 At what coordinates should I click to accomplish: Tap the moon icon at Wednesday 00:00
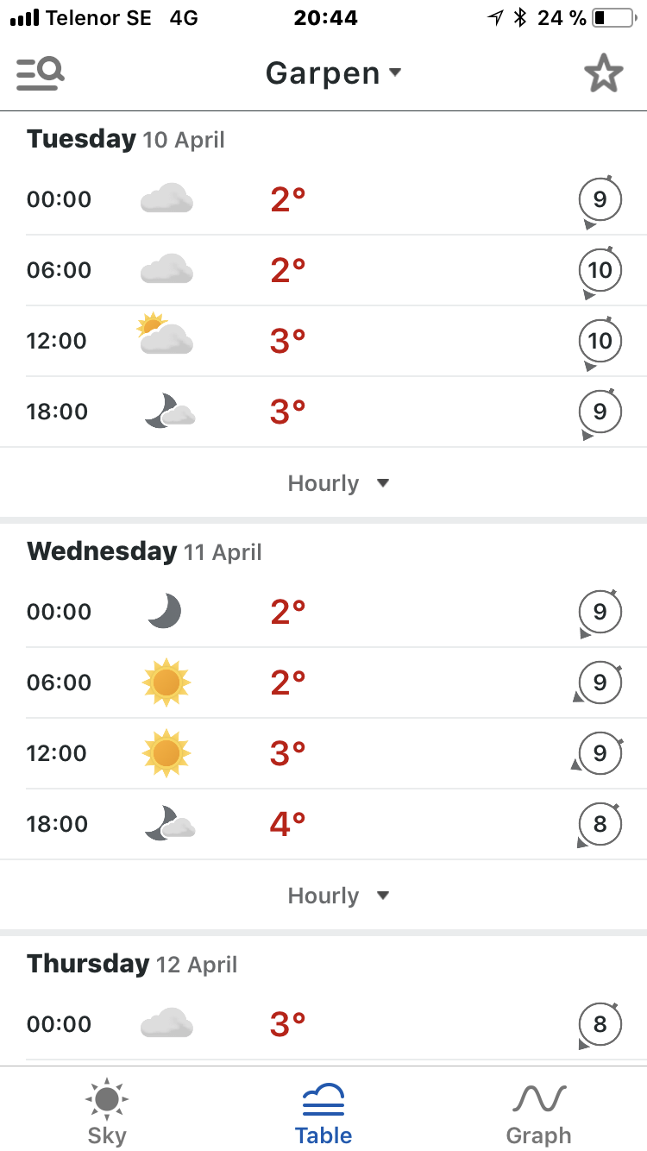(x=164, y=612)
